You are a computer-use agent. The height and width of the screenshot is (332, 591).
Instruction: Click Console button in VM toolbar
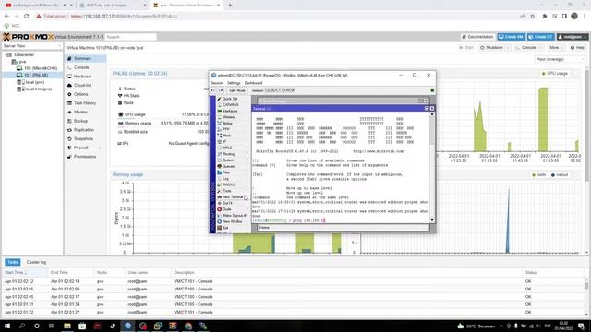[525, 48]
